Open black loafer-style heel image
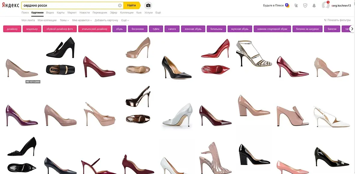The width and height of the screenshot is (355, 174). coord(60,56)
